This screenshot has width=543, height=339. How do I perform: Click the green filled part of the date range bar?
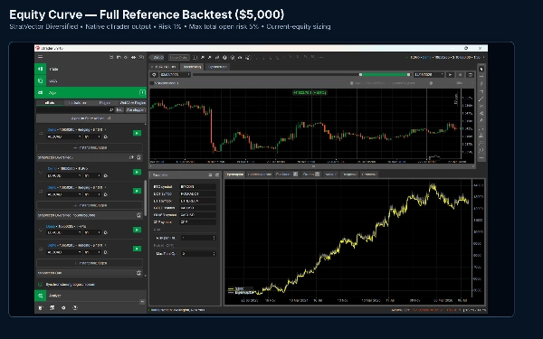(385, 74)
